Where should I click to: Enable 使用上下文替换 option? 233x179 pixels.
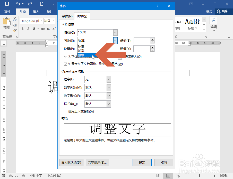(x=66, y=111)
